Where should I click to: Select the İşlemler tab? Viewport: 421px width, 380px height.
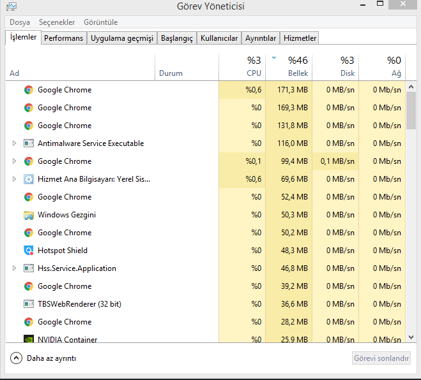23,37
